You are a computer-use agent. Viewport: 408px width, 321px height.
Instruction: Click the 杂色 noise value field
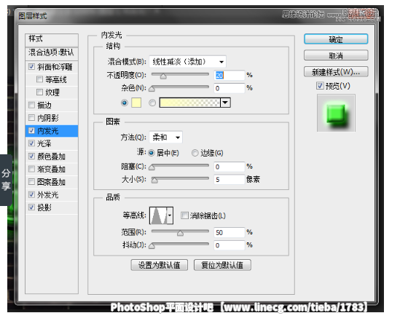(229, 88)
